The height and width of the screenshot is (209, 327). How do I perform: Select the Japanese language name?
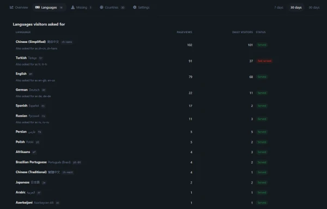click(x=22, y=182)
